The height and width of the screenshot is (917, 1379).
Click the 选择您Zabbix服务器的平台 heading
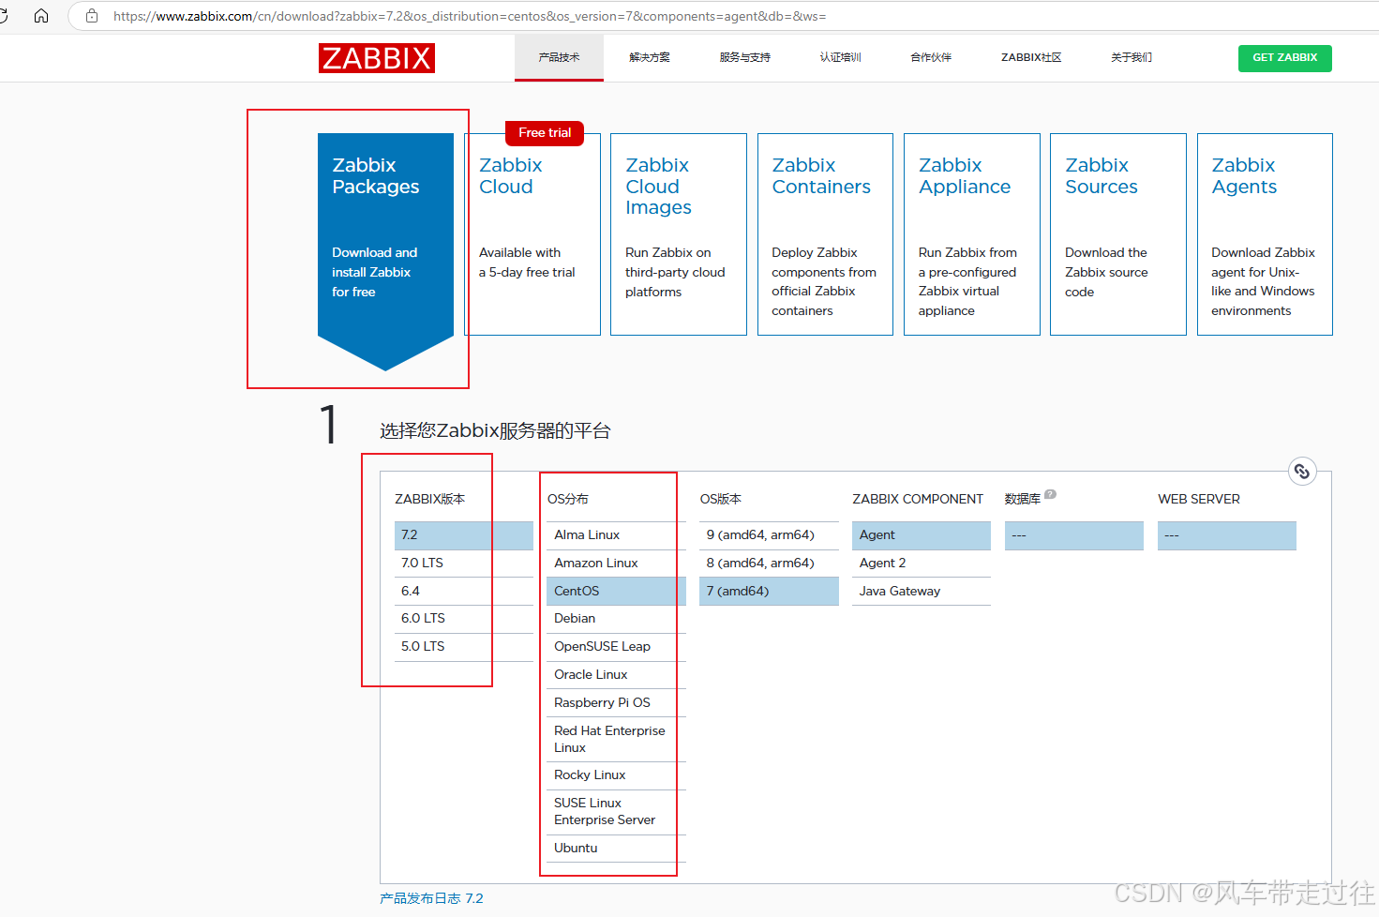[x=495, y=431]
